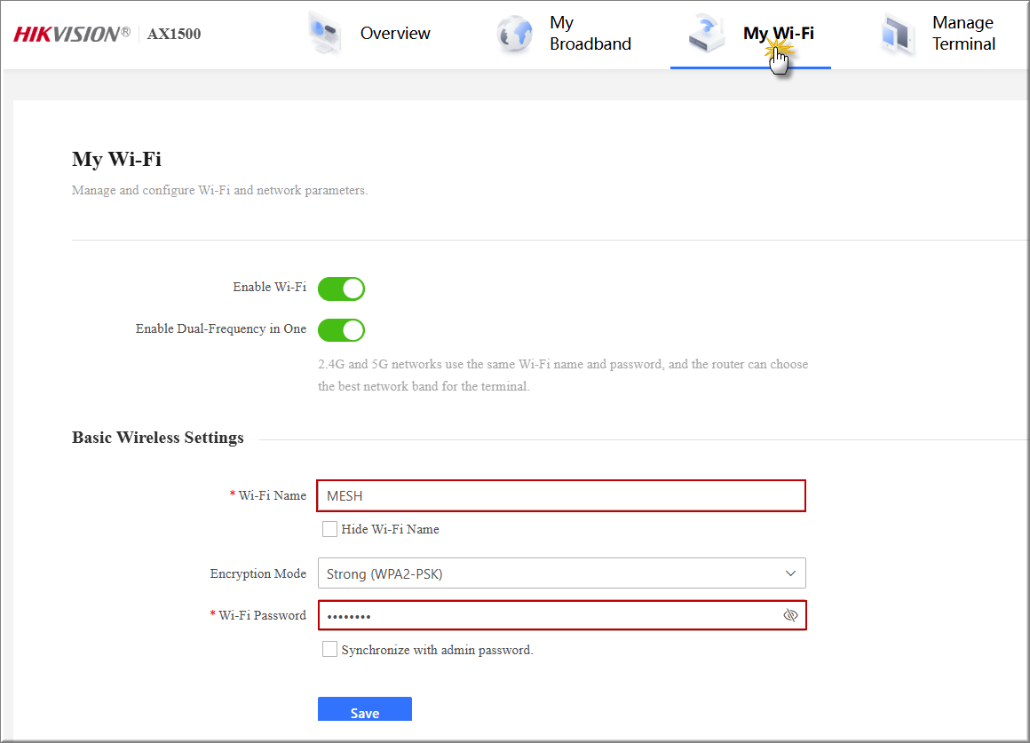This screenshot has height=743, width=1030.
Task: Click the Wi-Fi Name field containing MESH
Action: coord(561,496)
